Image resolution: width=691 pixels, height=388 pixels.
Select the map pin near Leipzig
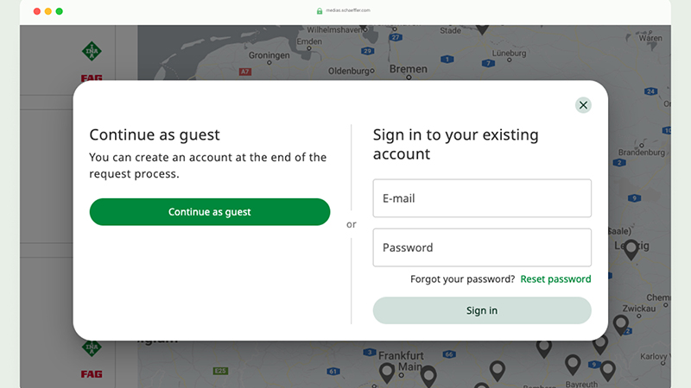[631, 249]
